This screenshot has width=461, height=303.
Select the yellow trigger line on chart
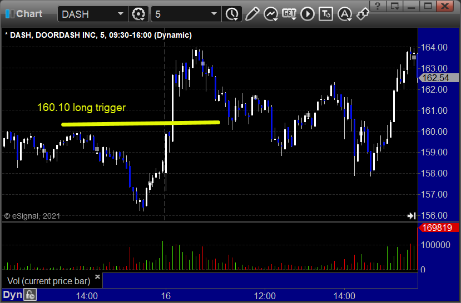pyautogui.click(x=141, y=124)
